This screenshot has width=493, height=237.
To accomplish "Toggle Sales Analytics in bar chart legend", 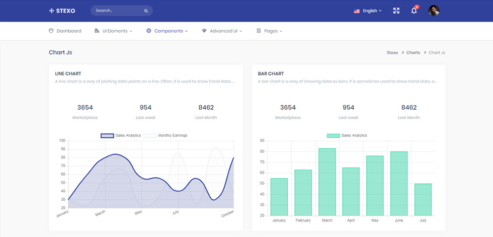I will [347, 135].
